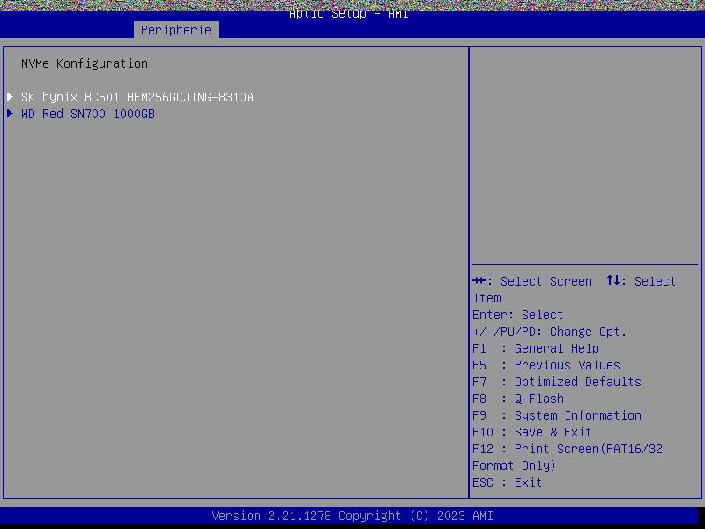Viewport: 705px width, 529px height.
Task: Click the +/-/PU/PD Change Opt. hint
Action: click(549, 332)
